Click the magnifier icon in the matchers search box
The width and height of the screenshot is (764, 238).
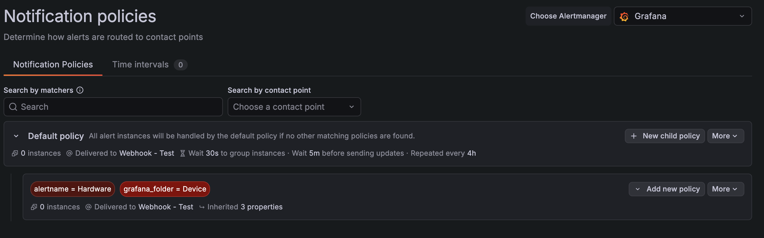[x=13, y=107]
